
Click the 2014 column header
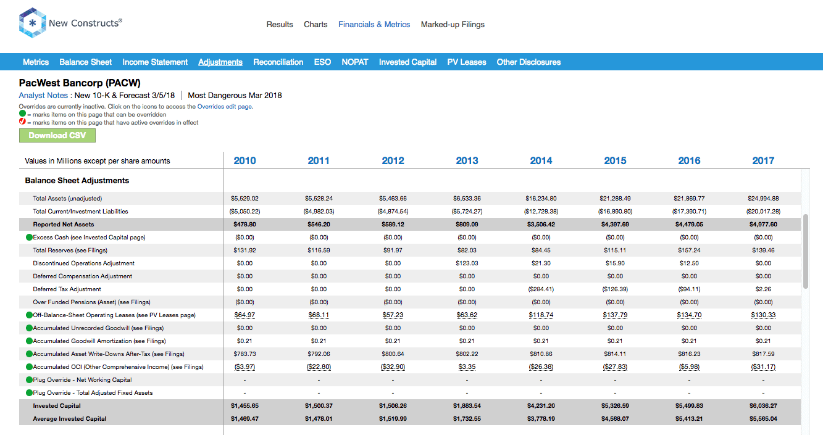(x=541, y=161)
